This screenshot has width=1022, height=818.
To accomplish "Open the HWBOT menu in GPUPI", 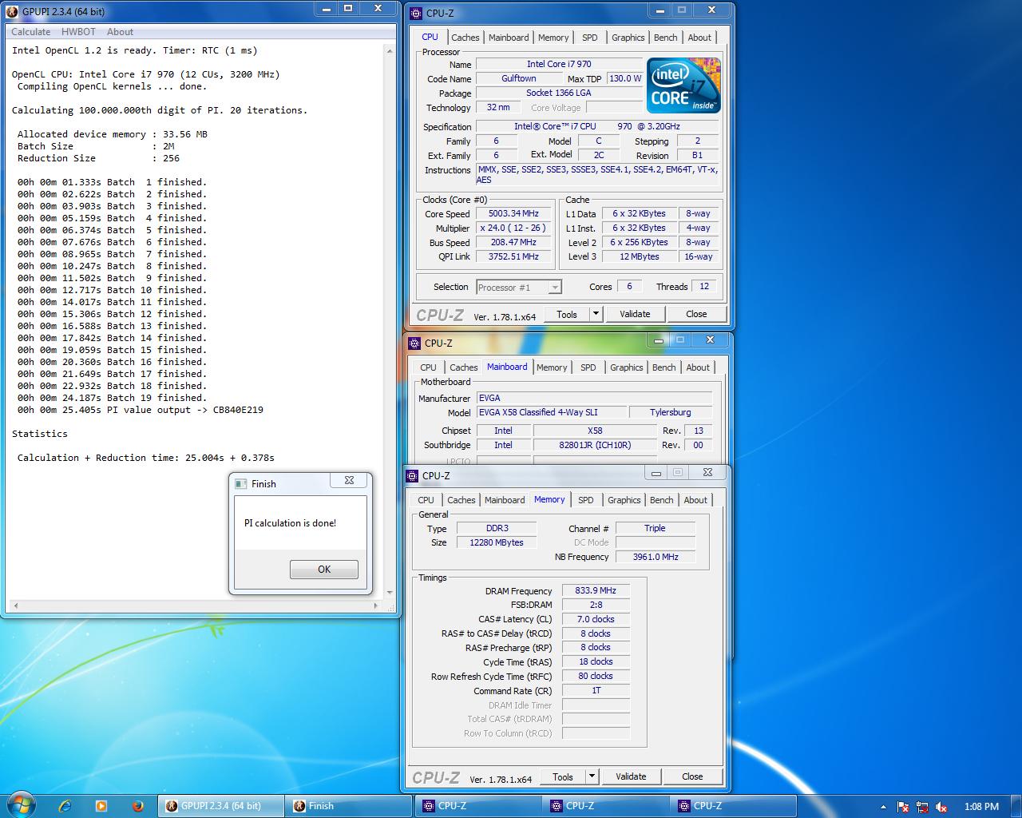I will (x=78, y=32).
